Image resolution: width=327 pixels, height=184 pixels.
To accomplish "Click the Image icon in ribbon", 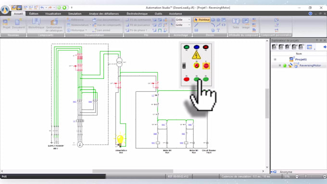I will (245, 24).
